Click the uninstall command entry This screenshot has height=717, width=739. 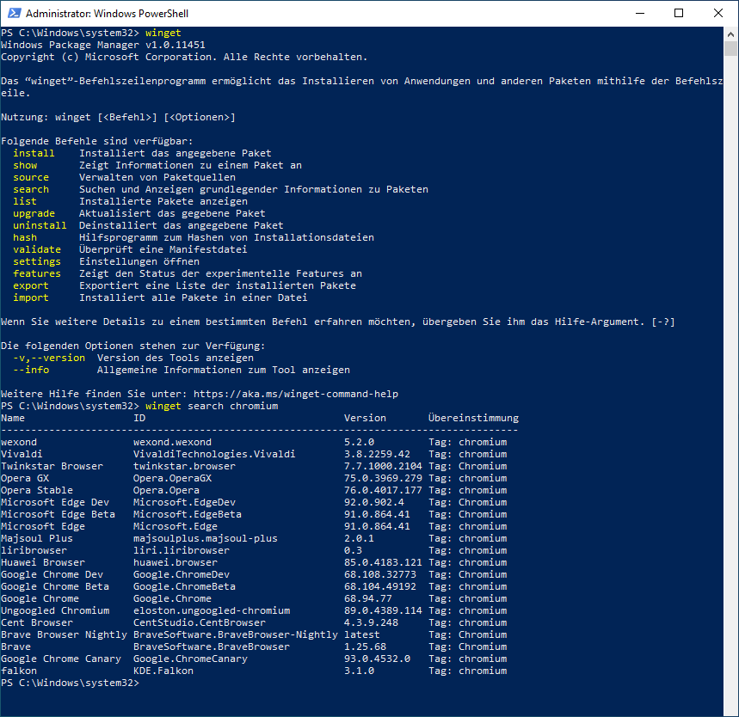pos(39,224)
